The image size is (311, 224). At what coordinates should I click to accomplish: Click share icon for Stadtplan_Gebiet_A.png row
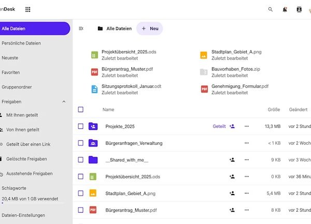(232, 193)
